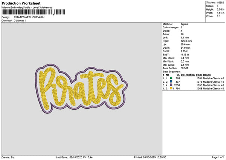
Task: Click the 'Stop Sequence:' heading
Action: [x=171, y=72]
